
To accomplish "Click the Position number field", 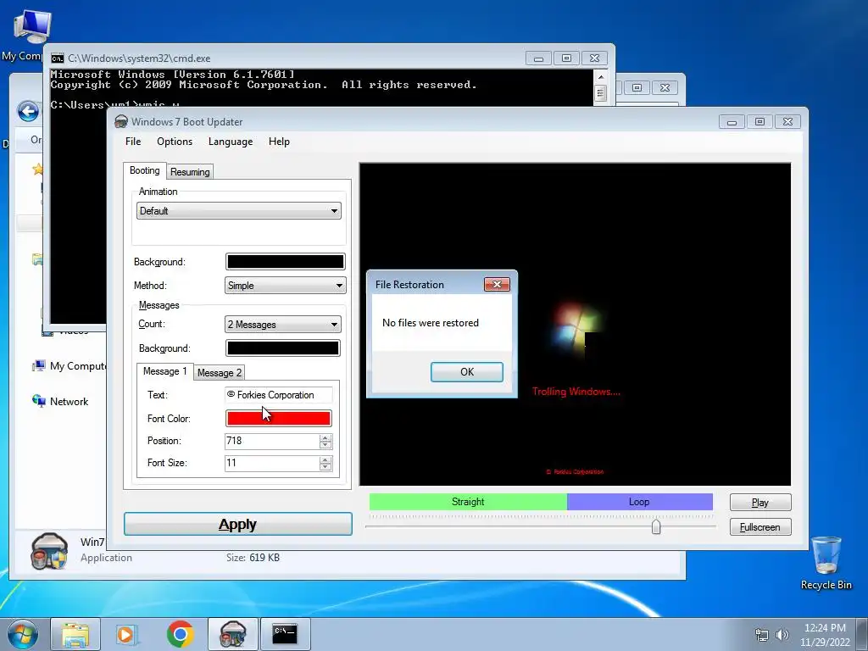I will click(x=272, y=441).
